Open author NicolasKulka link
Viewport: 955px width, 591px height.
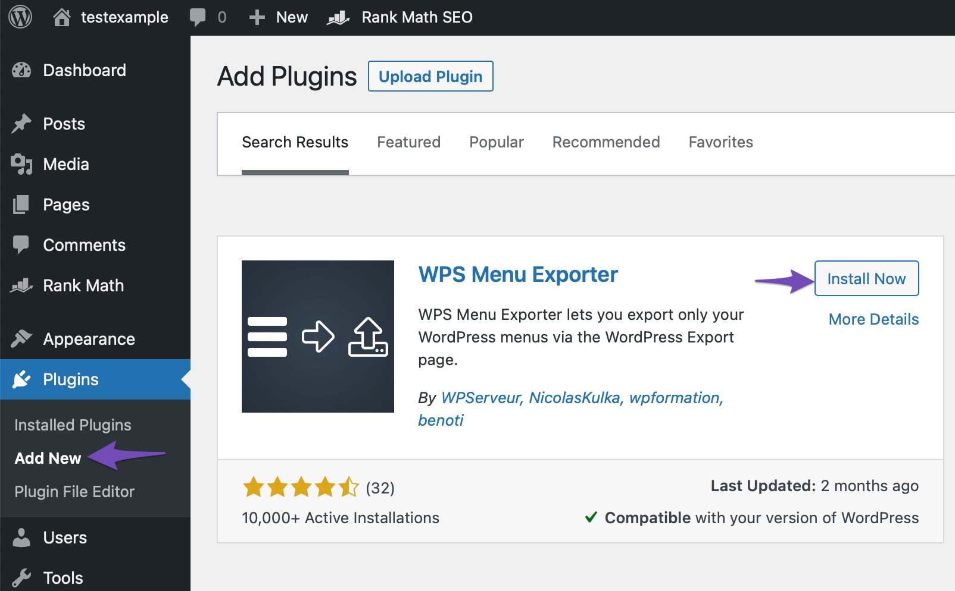tap(576, 398)
